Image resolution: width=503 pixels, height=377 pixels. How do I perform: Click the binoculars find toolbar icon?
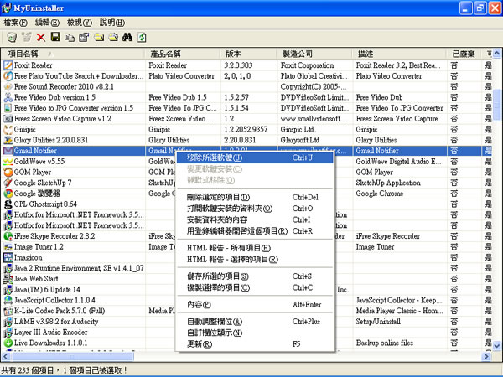tap(127, 38)
